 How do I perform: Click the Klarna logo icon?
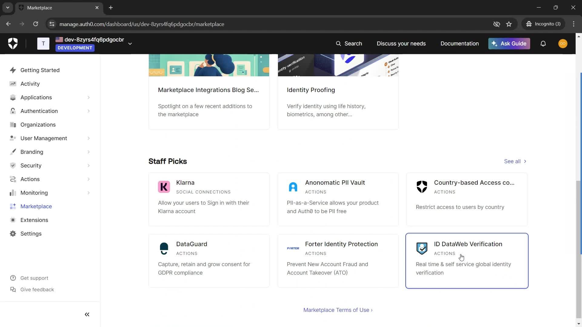[164, 187]
